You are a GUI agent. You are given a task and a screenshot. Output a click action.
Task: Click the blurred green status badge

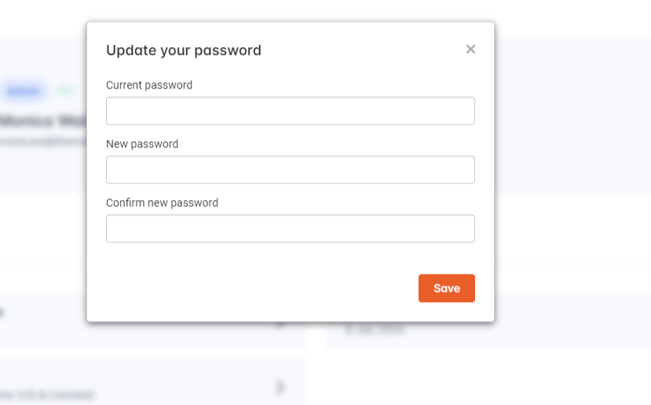point(66,91)
